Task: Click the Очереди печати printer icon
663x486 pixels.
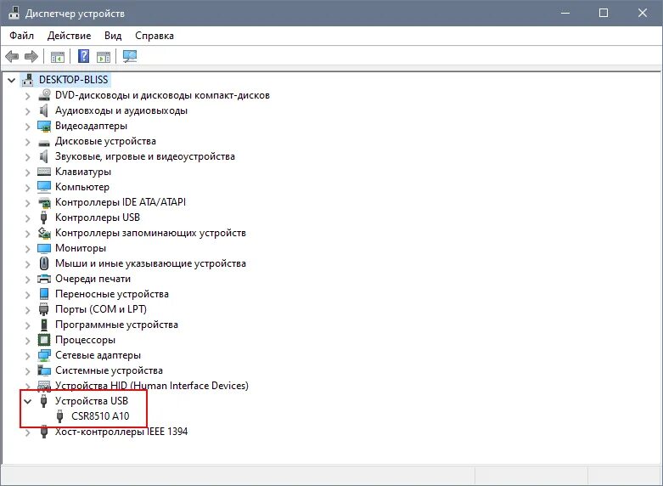Action: [x=44, y=279]
